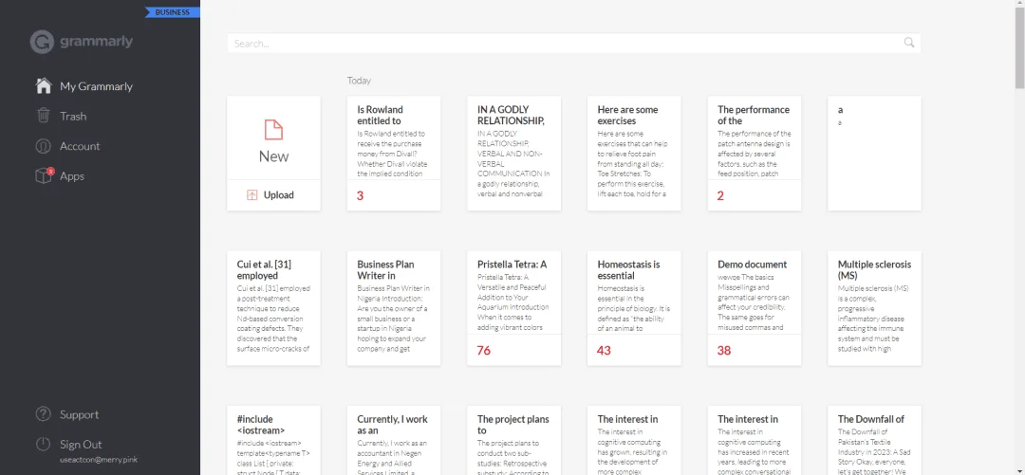Open the document titled "a"
1025x475 pixels.
[x=874, y=153]
